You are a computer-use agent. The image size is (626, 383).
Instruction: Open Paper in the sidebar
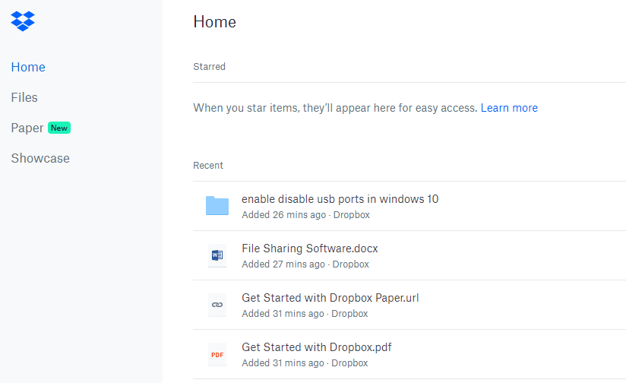[x=27, y=128]
